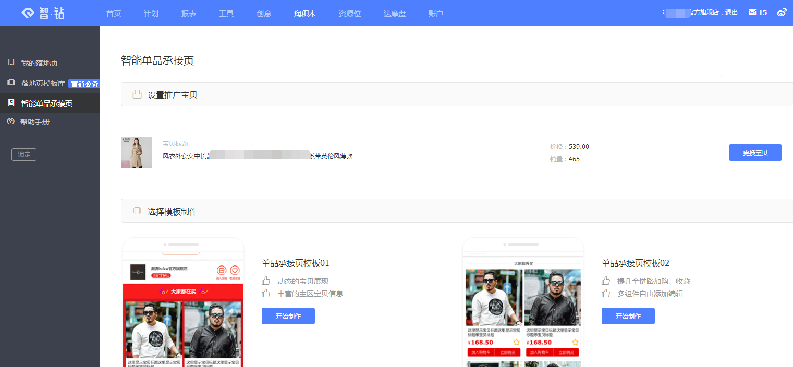Open the 首页 menu item

tap(114, 14)
